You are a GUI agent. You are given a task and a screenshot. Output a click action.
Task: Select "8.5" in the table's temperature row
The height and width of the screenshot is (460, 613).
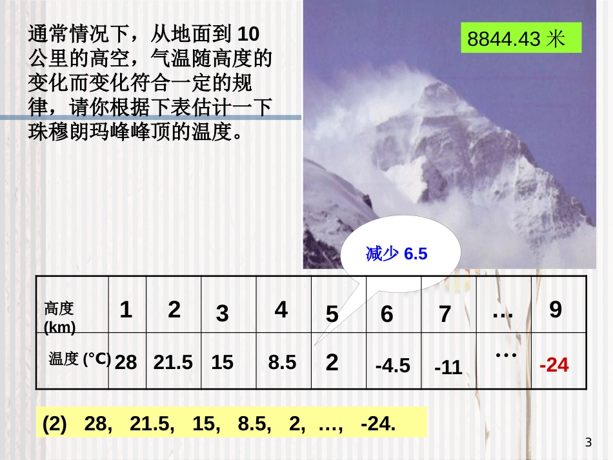click(x=282, y=363)
